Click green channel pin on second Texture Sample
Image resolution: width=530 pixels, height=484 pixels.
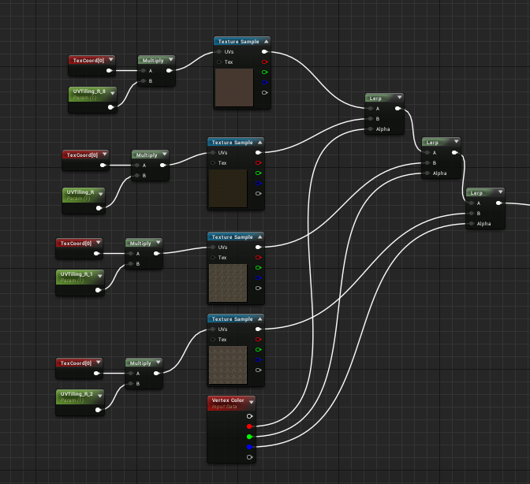point(258,173)
